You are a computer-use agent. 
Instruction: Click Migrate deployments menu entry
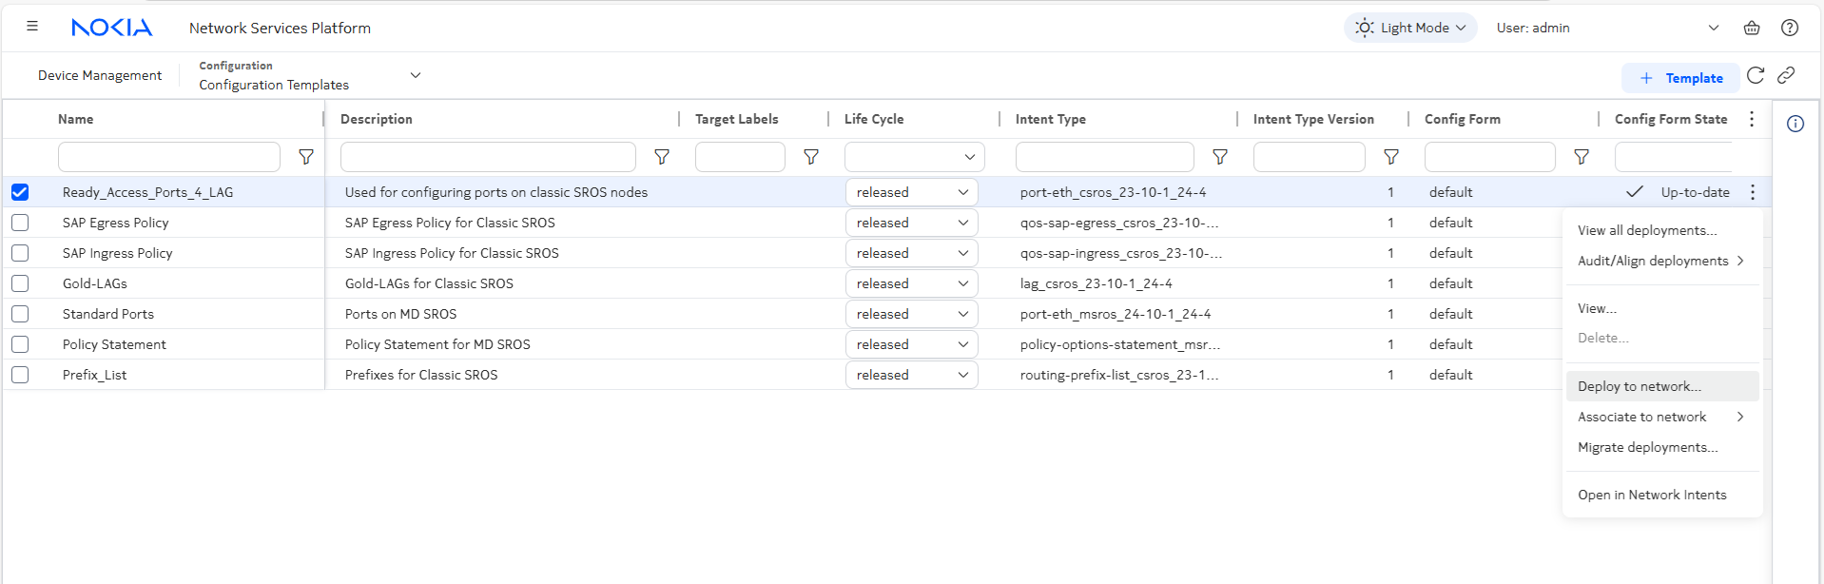point(1647,447)
